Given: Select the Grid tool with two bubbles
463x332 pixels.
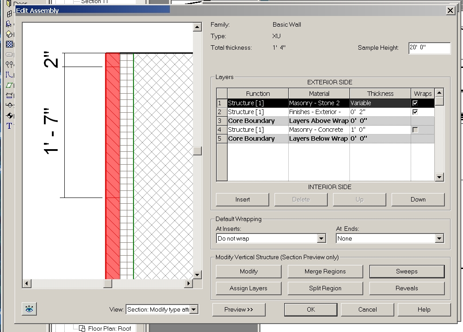Looking at the screenshot, I should tap(9, 64).
